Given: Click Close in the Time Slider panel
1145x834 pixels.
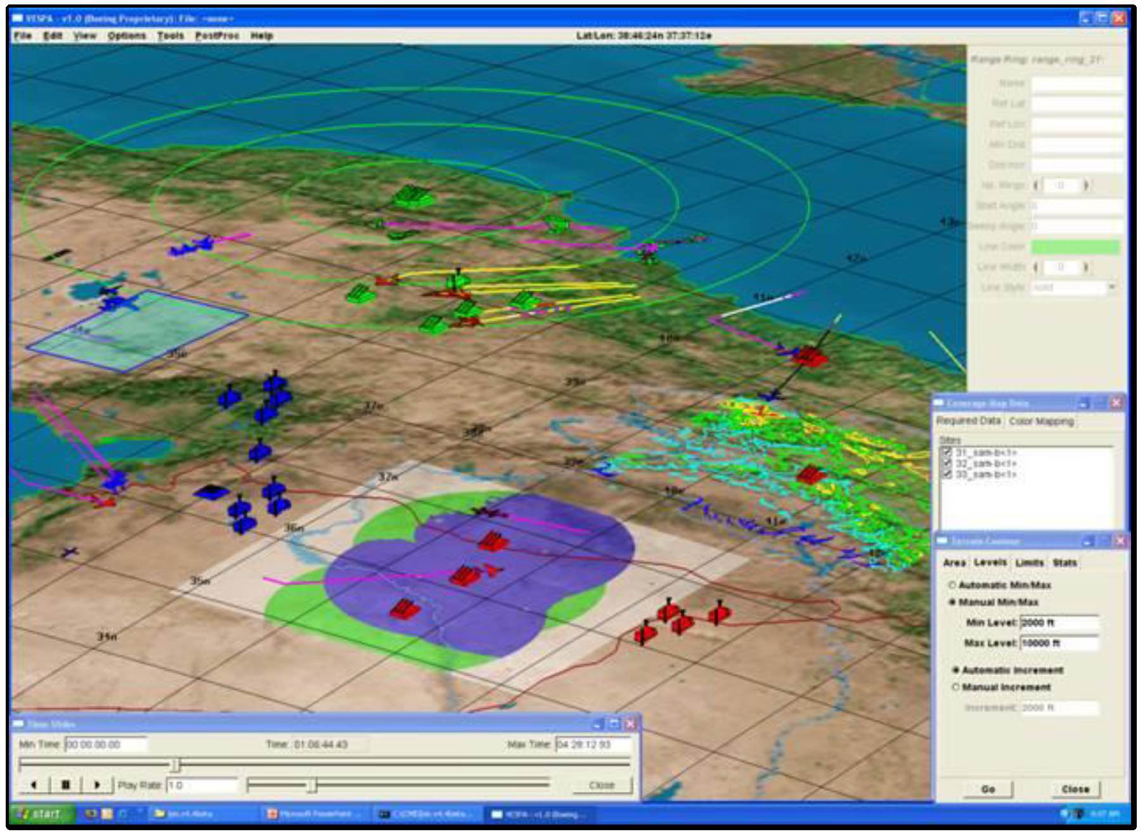Looking at the screenshot, I should tap(602, 785).
